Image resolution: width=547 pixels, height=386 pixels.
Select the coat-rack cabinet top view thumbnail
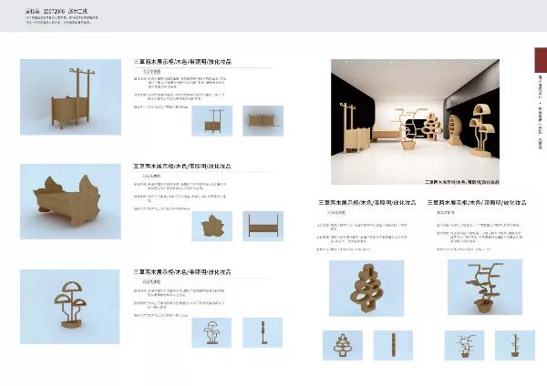point(263,120)
